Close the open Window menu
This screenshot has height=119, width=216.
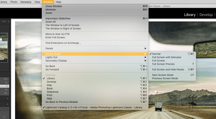(48, 2)
